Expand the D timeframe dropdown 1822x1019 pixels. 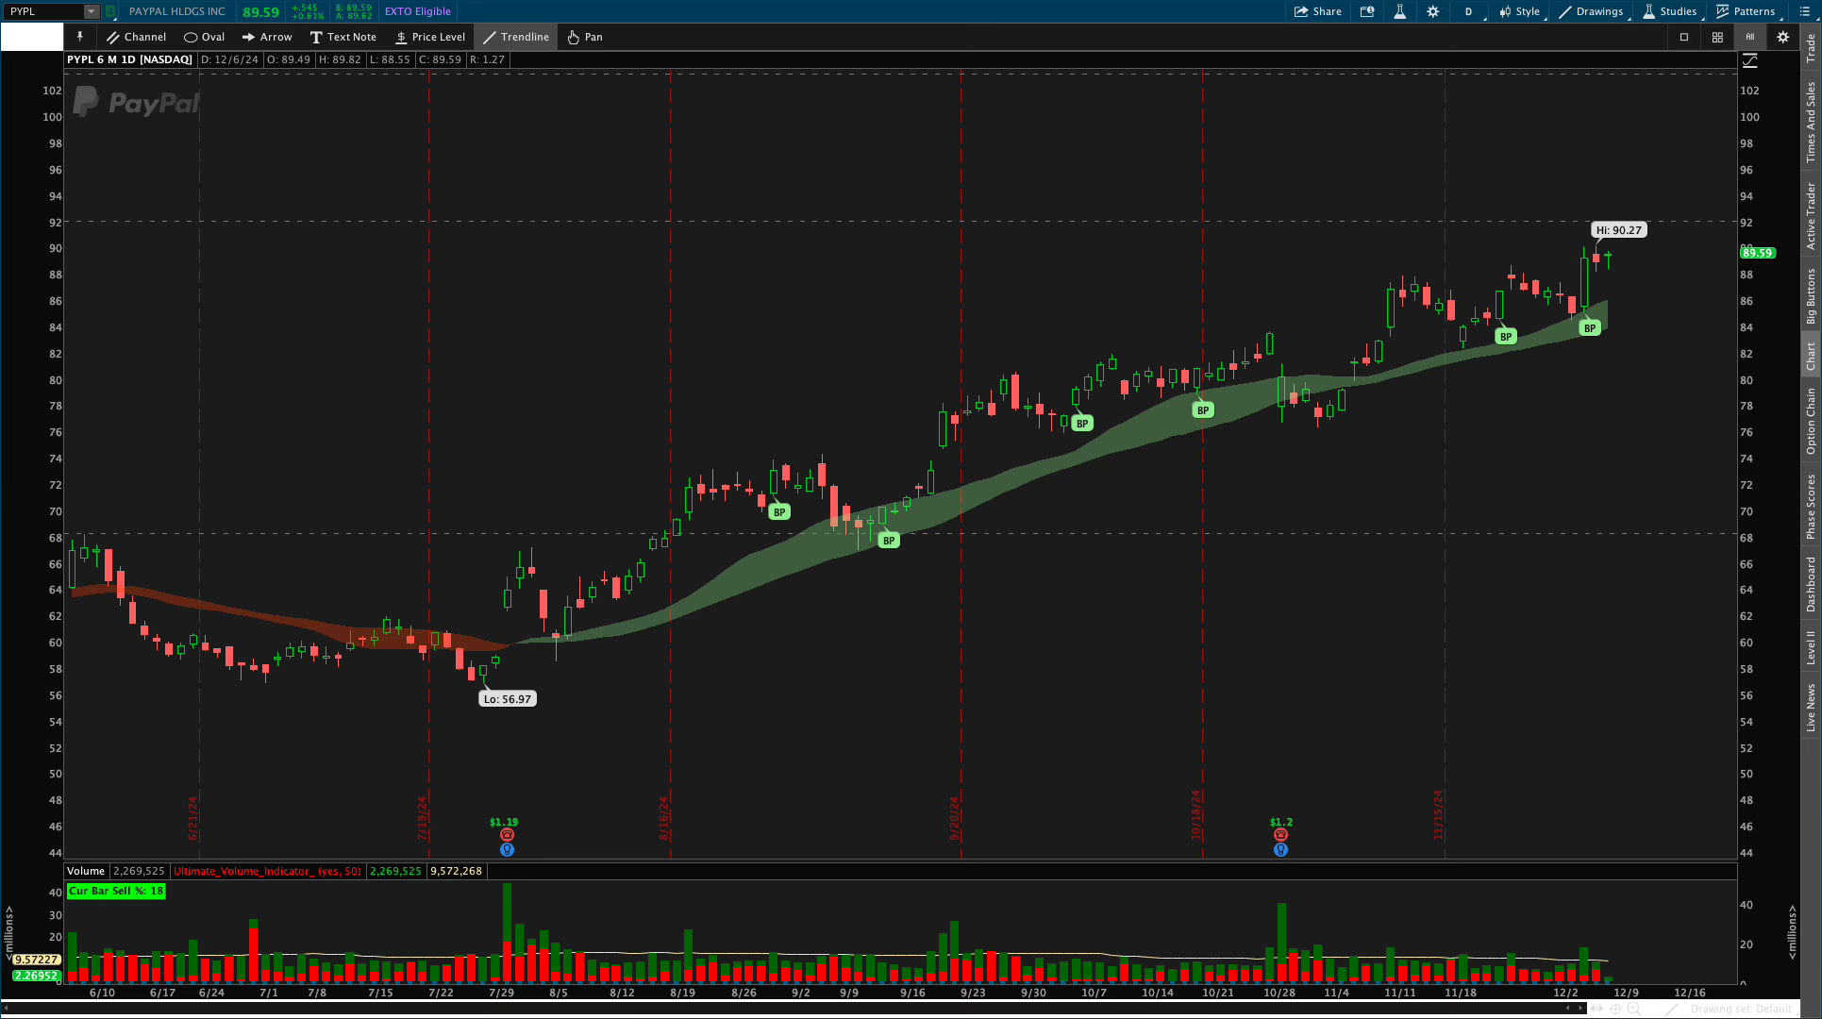(x=1469, y=11)
